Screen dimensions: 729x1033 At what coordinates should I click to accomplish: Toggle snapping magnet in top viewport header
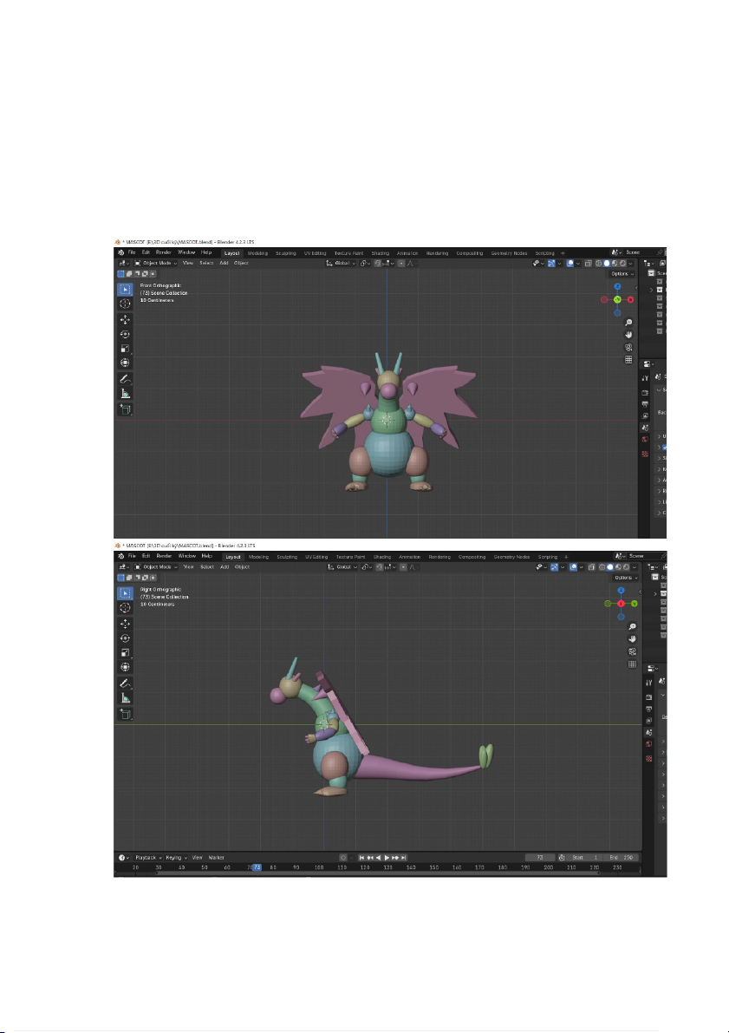[x=379, y=263]
